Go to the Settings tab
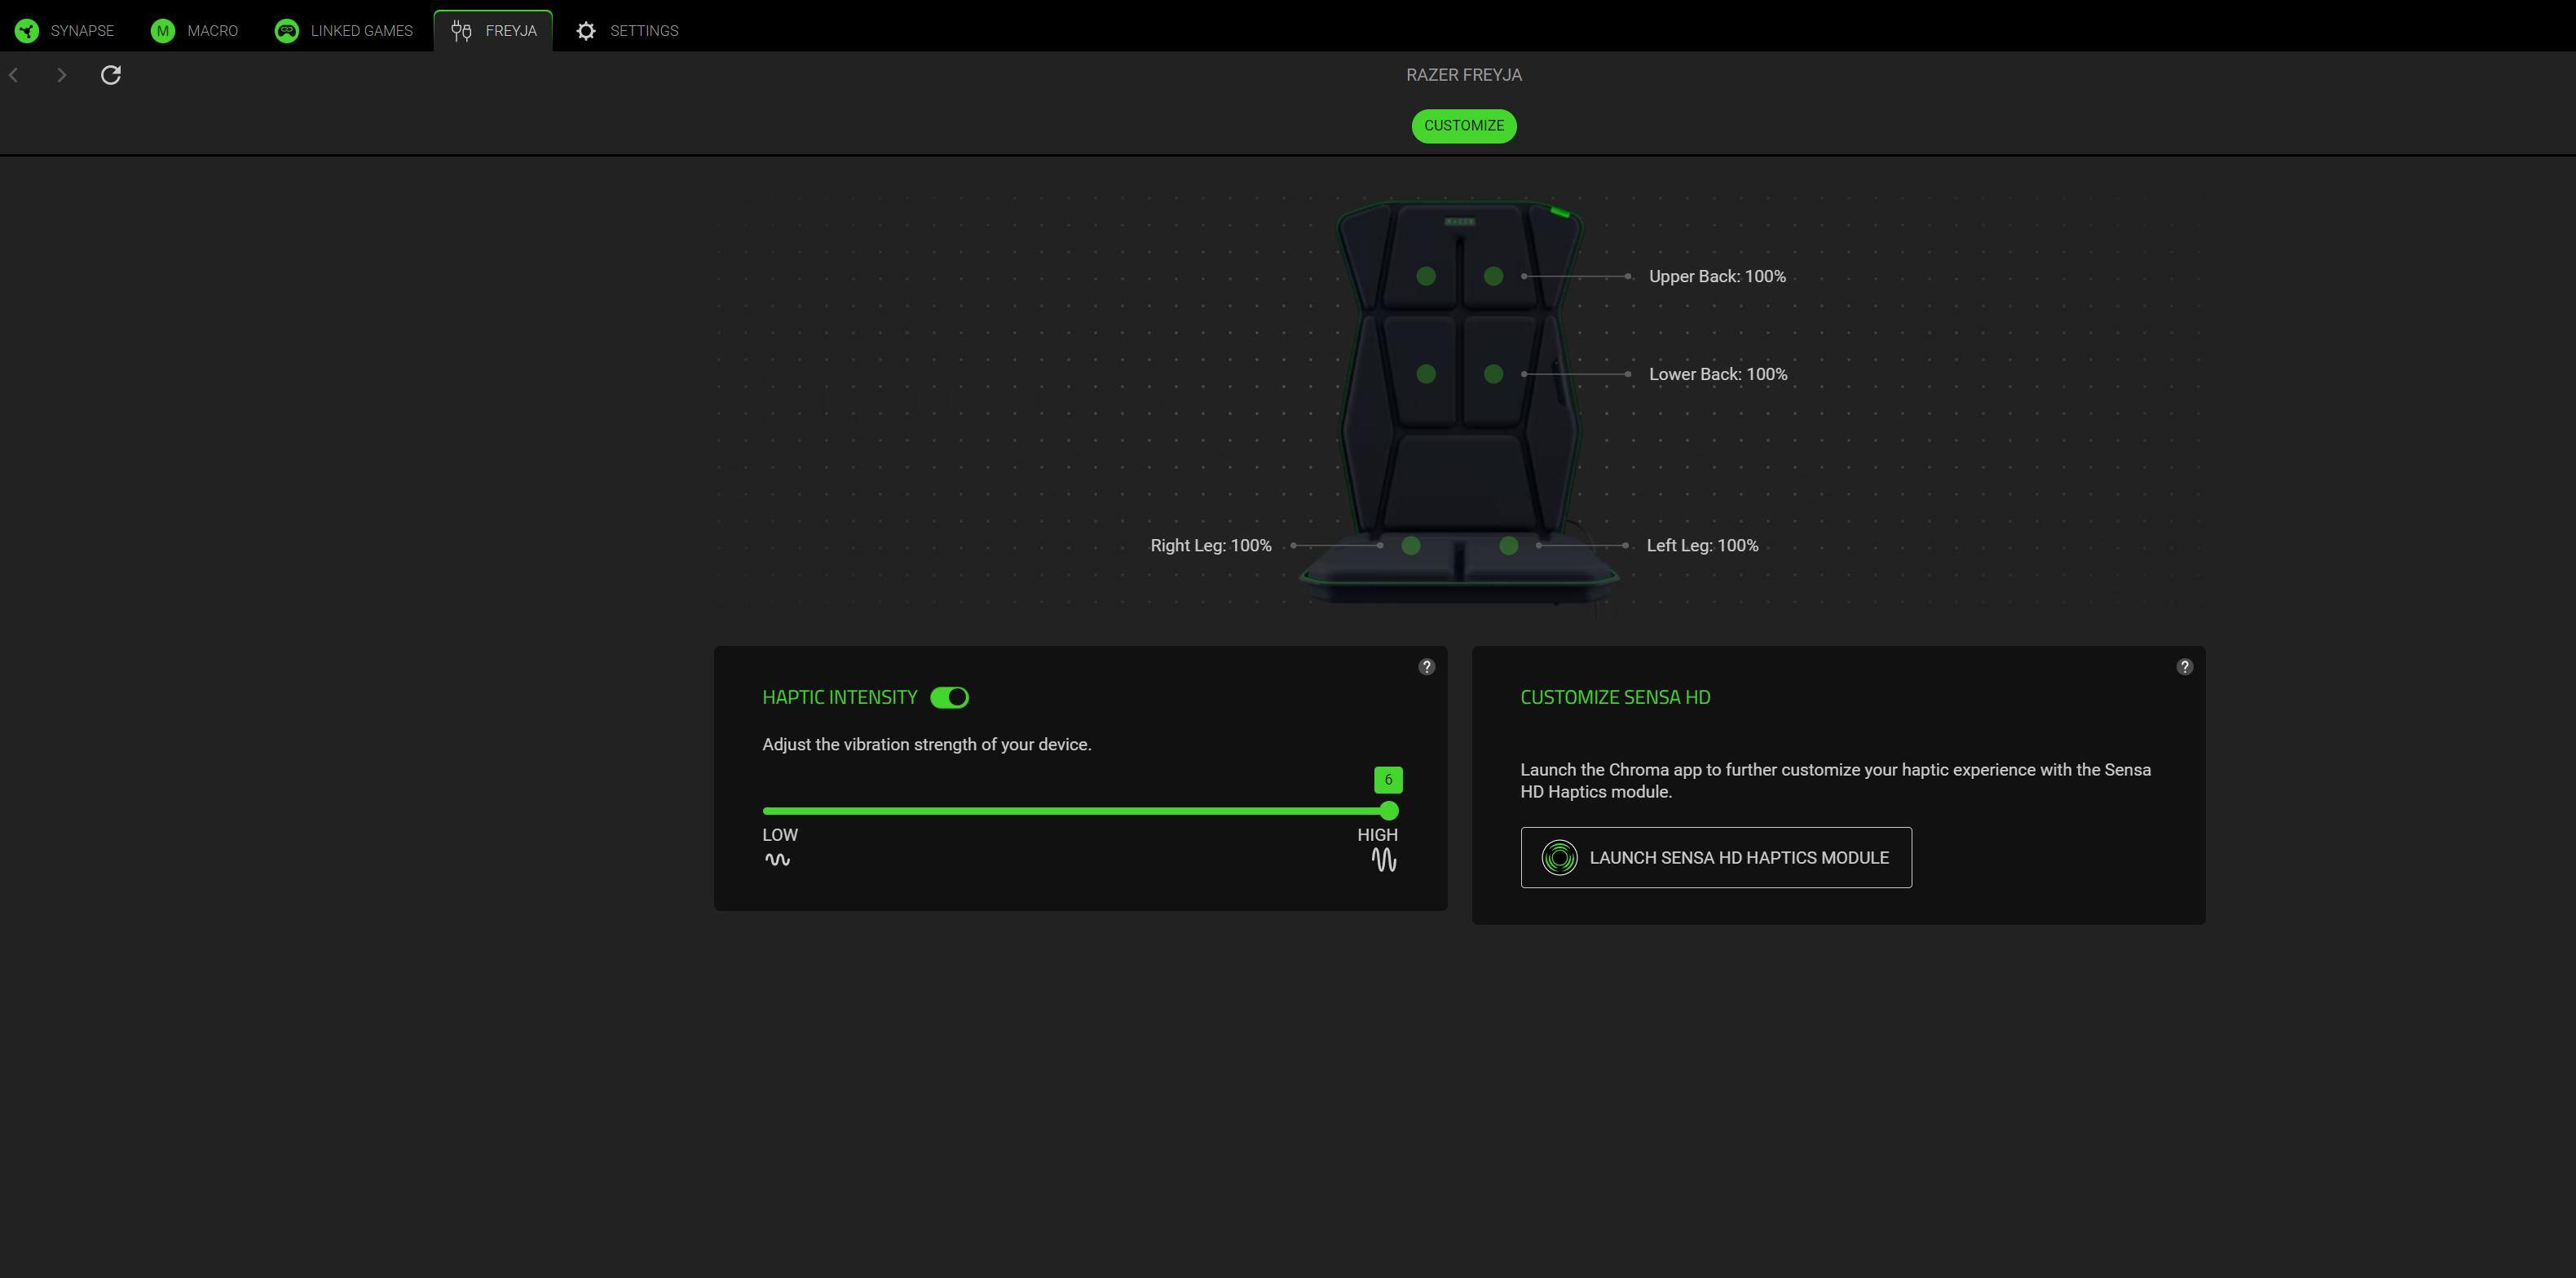Viewport: 2576px width, 1278px height. click(627, 31)
